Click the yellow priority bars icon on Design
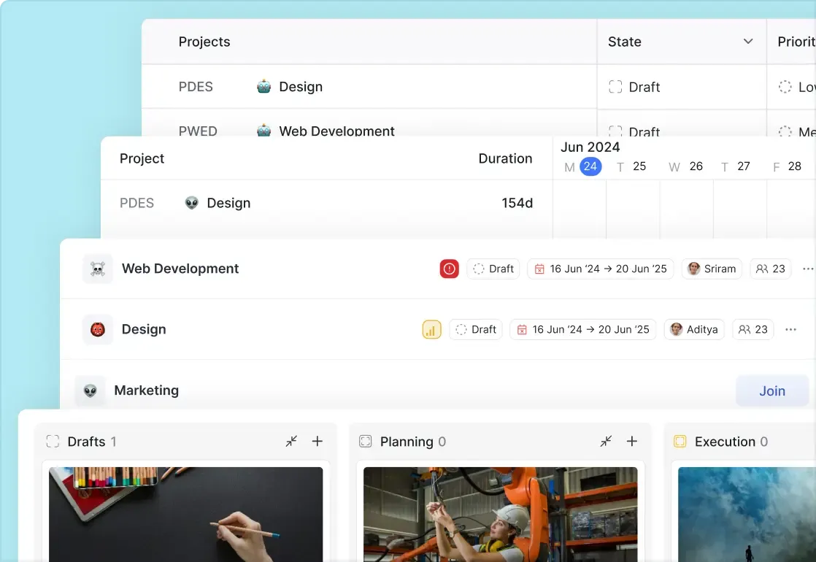The height and width of the screenshot is (562, 816). point(431,329)
